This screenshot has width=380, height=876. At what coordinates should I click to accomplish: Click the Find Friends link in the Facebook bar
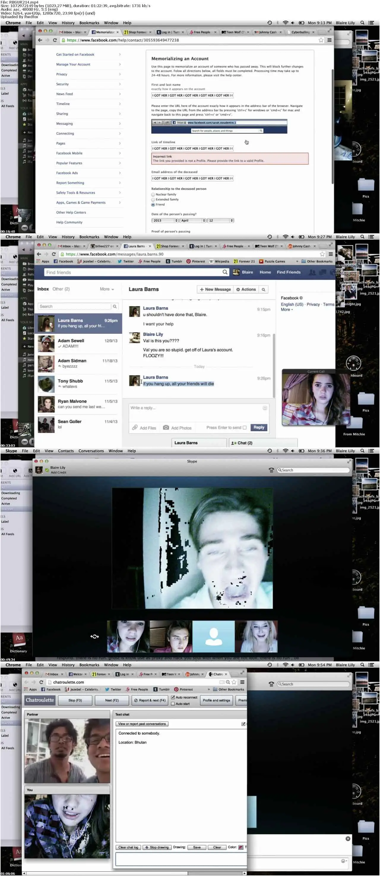coord(288,272)
